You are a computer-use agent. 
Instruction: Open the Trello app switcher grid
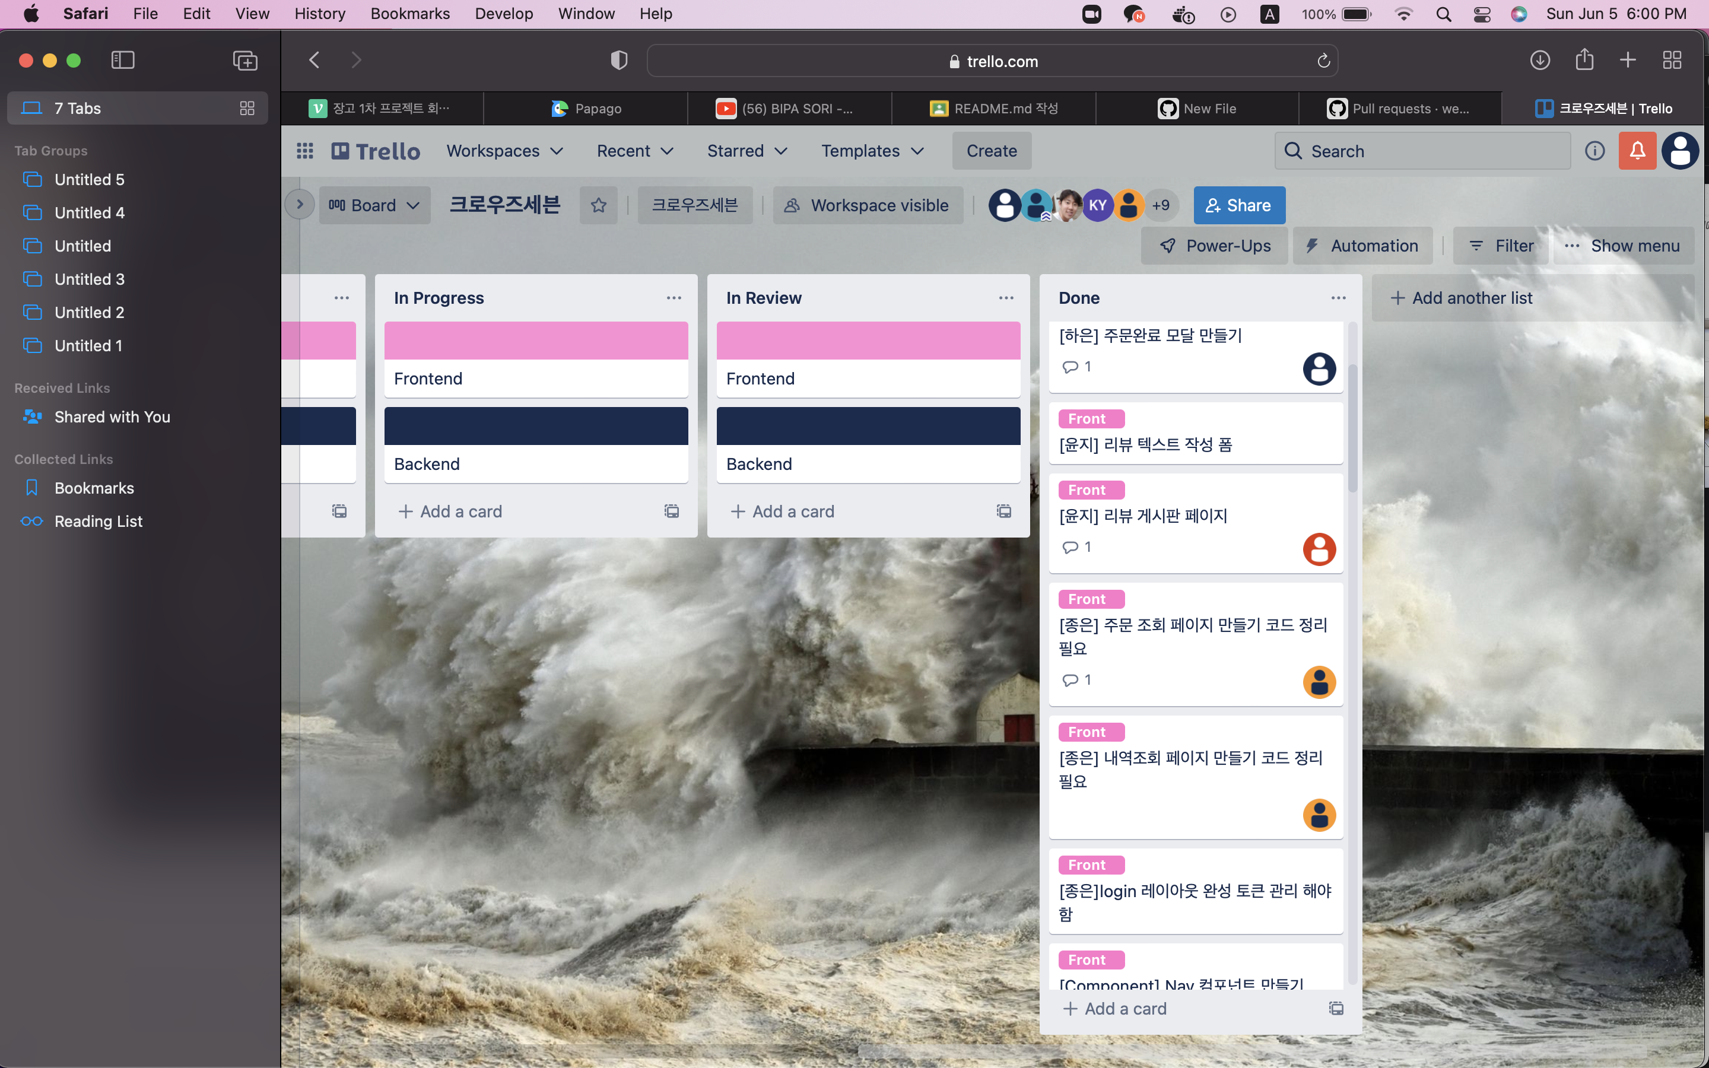click(304, 151)
